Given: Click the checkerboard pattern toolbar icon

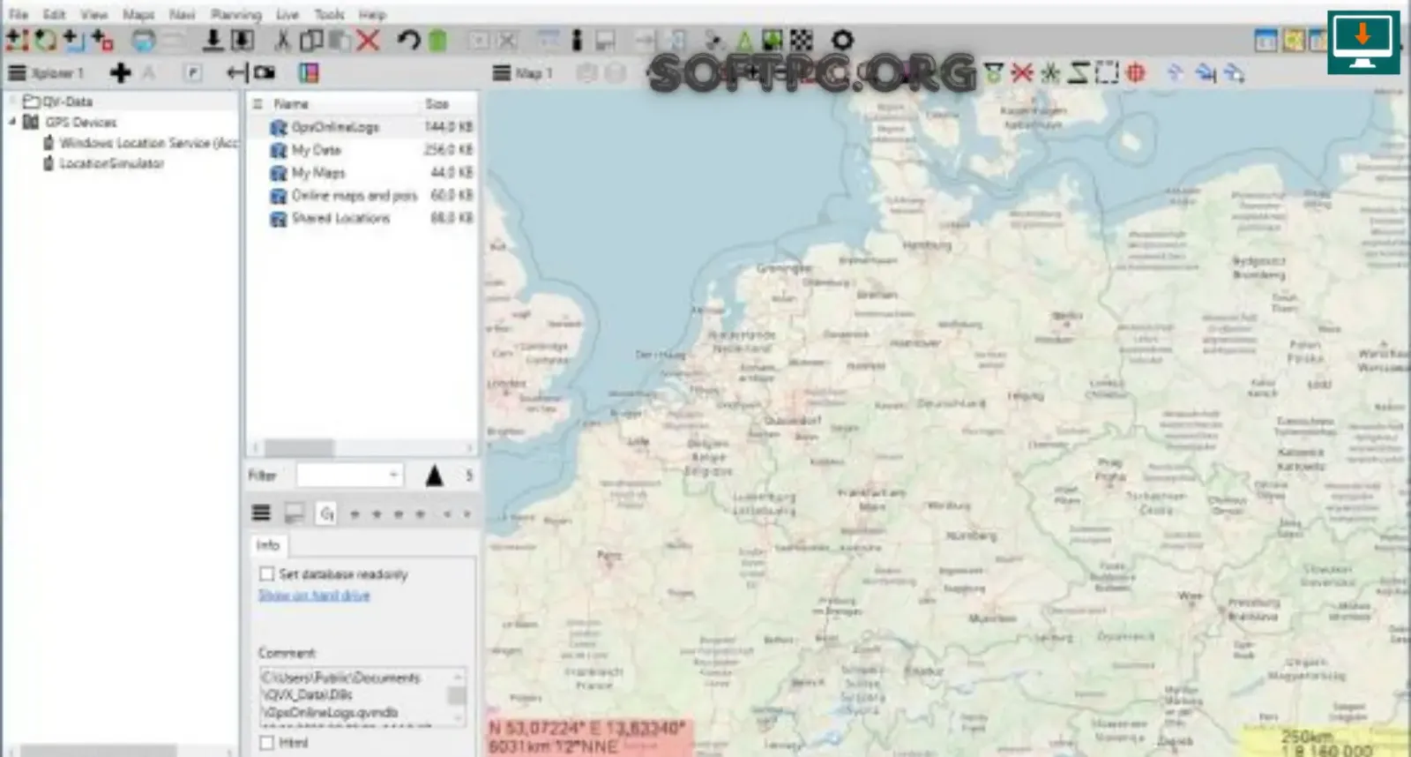Looking at the screenshot, I should pos(802,41).
